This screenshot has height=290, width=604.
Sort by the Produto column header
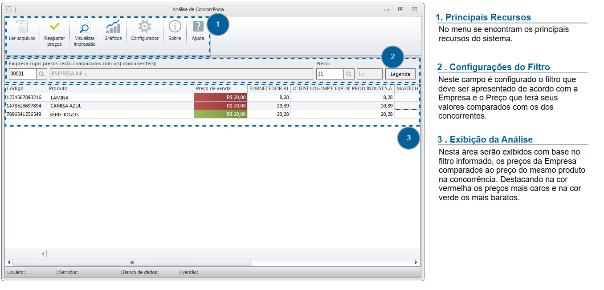[121, 89]
